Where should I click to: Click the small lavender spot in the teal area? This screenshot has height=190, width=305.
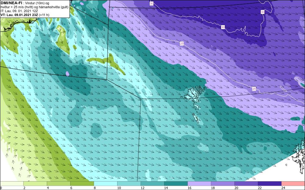67,73
